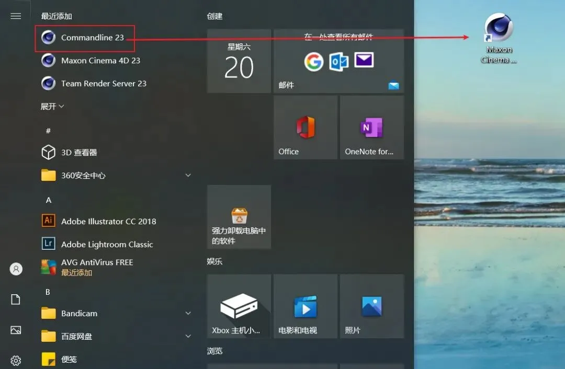Open the 照片 photos tile
This screenshot has width=565, height=369.
372,306
